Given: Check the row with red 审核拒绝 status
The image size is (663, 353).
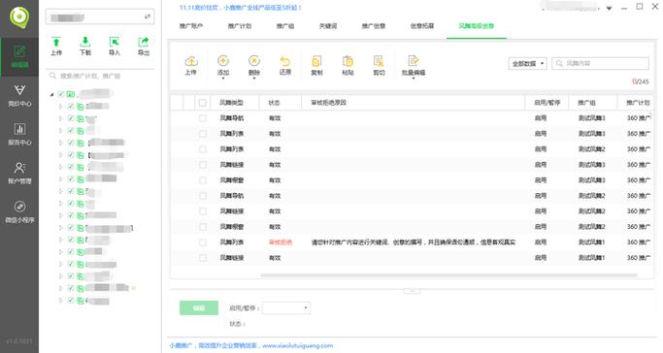Looking at the screenshot, I should (x=203, y=242).
